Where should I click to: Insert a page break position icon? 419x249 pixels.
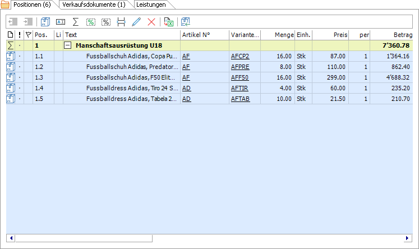pyautogui.click(x=121, y=22)
